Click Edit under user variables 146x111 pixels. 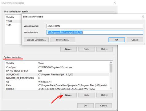87,49
